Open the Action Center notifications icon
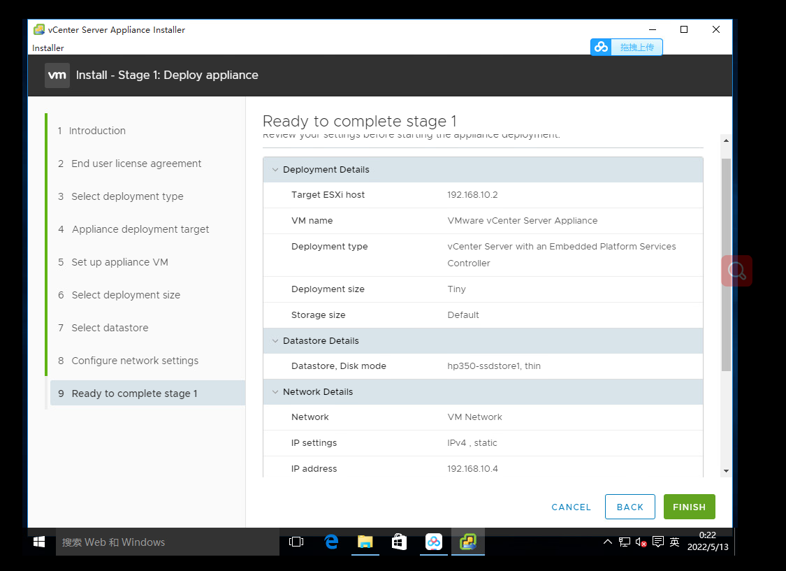The width and height of the screenshot is (786, 571). [x=657, y=542]
